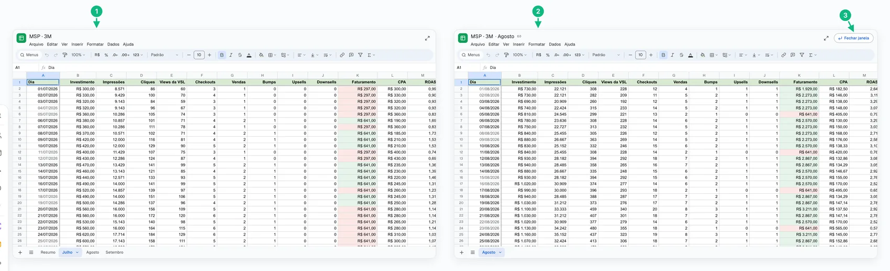The image size is (890, 271).
Task: Expand the left window to full screen
Action: pyautogui.click(x=427, y=38)
